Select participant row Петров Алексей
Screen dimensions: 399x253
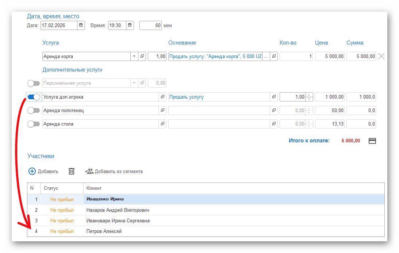104,231
